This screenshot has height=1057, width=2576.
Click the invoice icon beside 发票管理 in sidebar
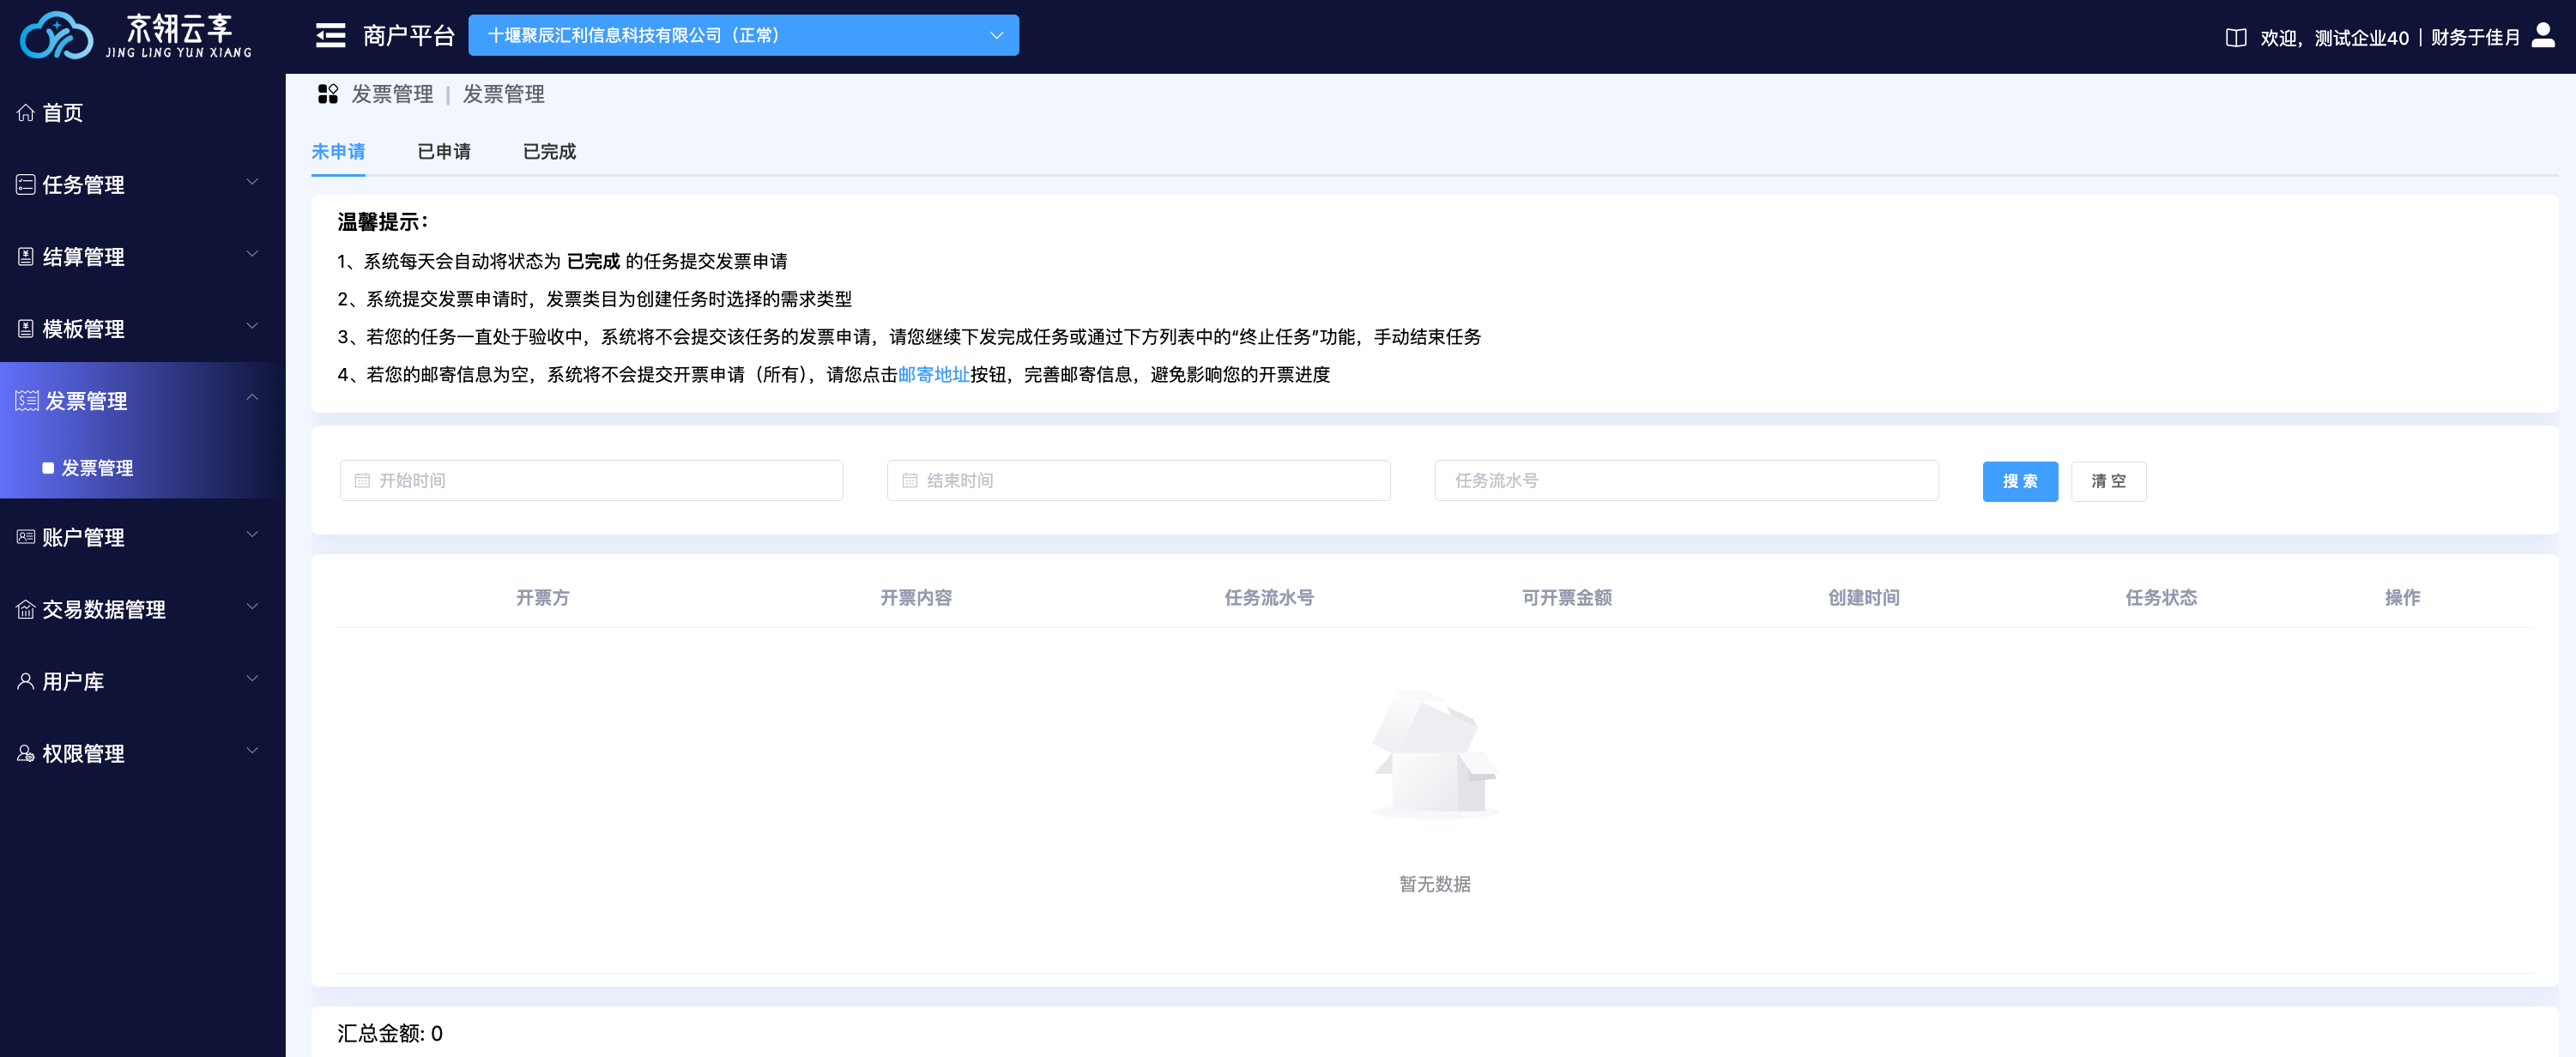(x=27, y=401)
